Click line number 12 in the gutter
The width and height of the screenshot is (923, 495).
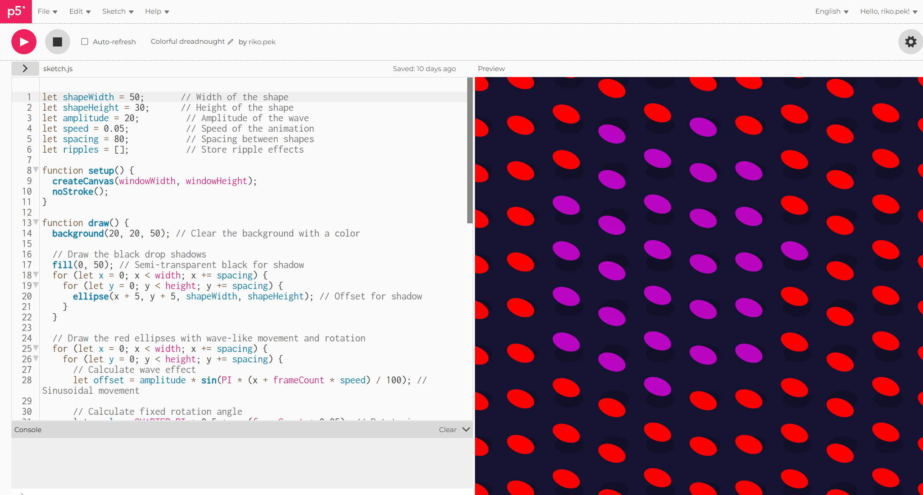pos(27,212)
